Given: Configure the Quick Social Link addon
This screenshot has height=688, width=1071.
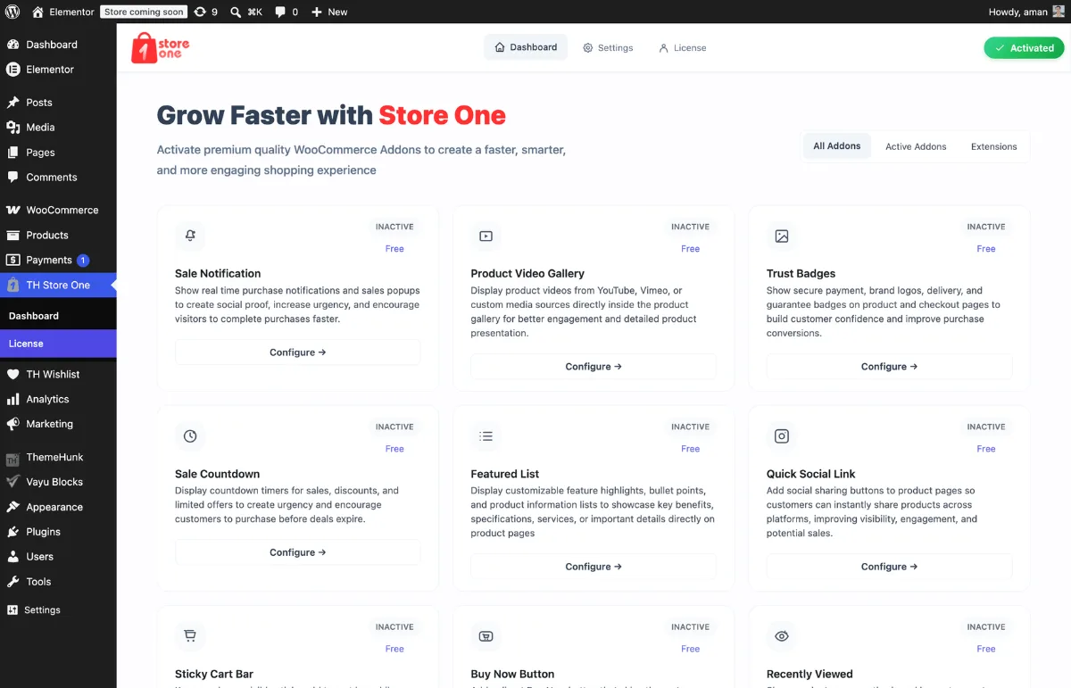Looking at the screenshot, I should (889, 567).
